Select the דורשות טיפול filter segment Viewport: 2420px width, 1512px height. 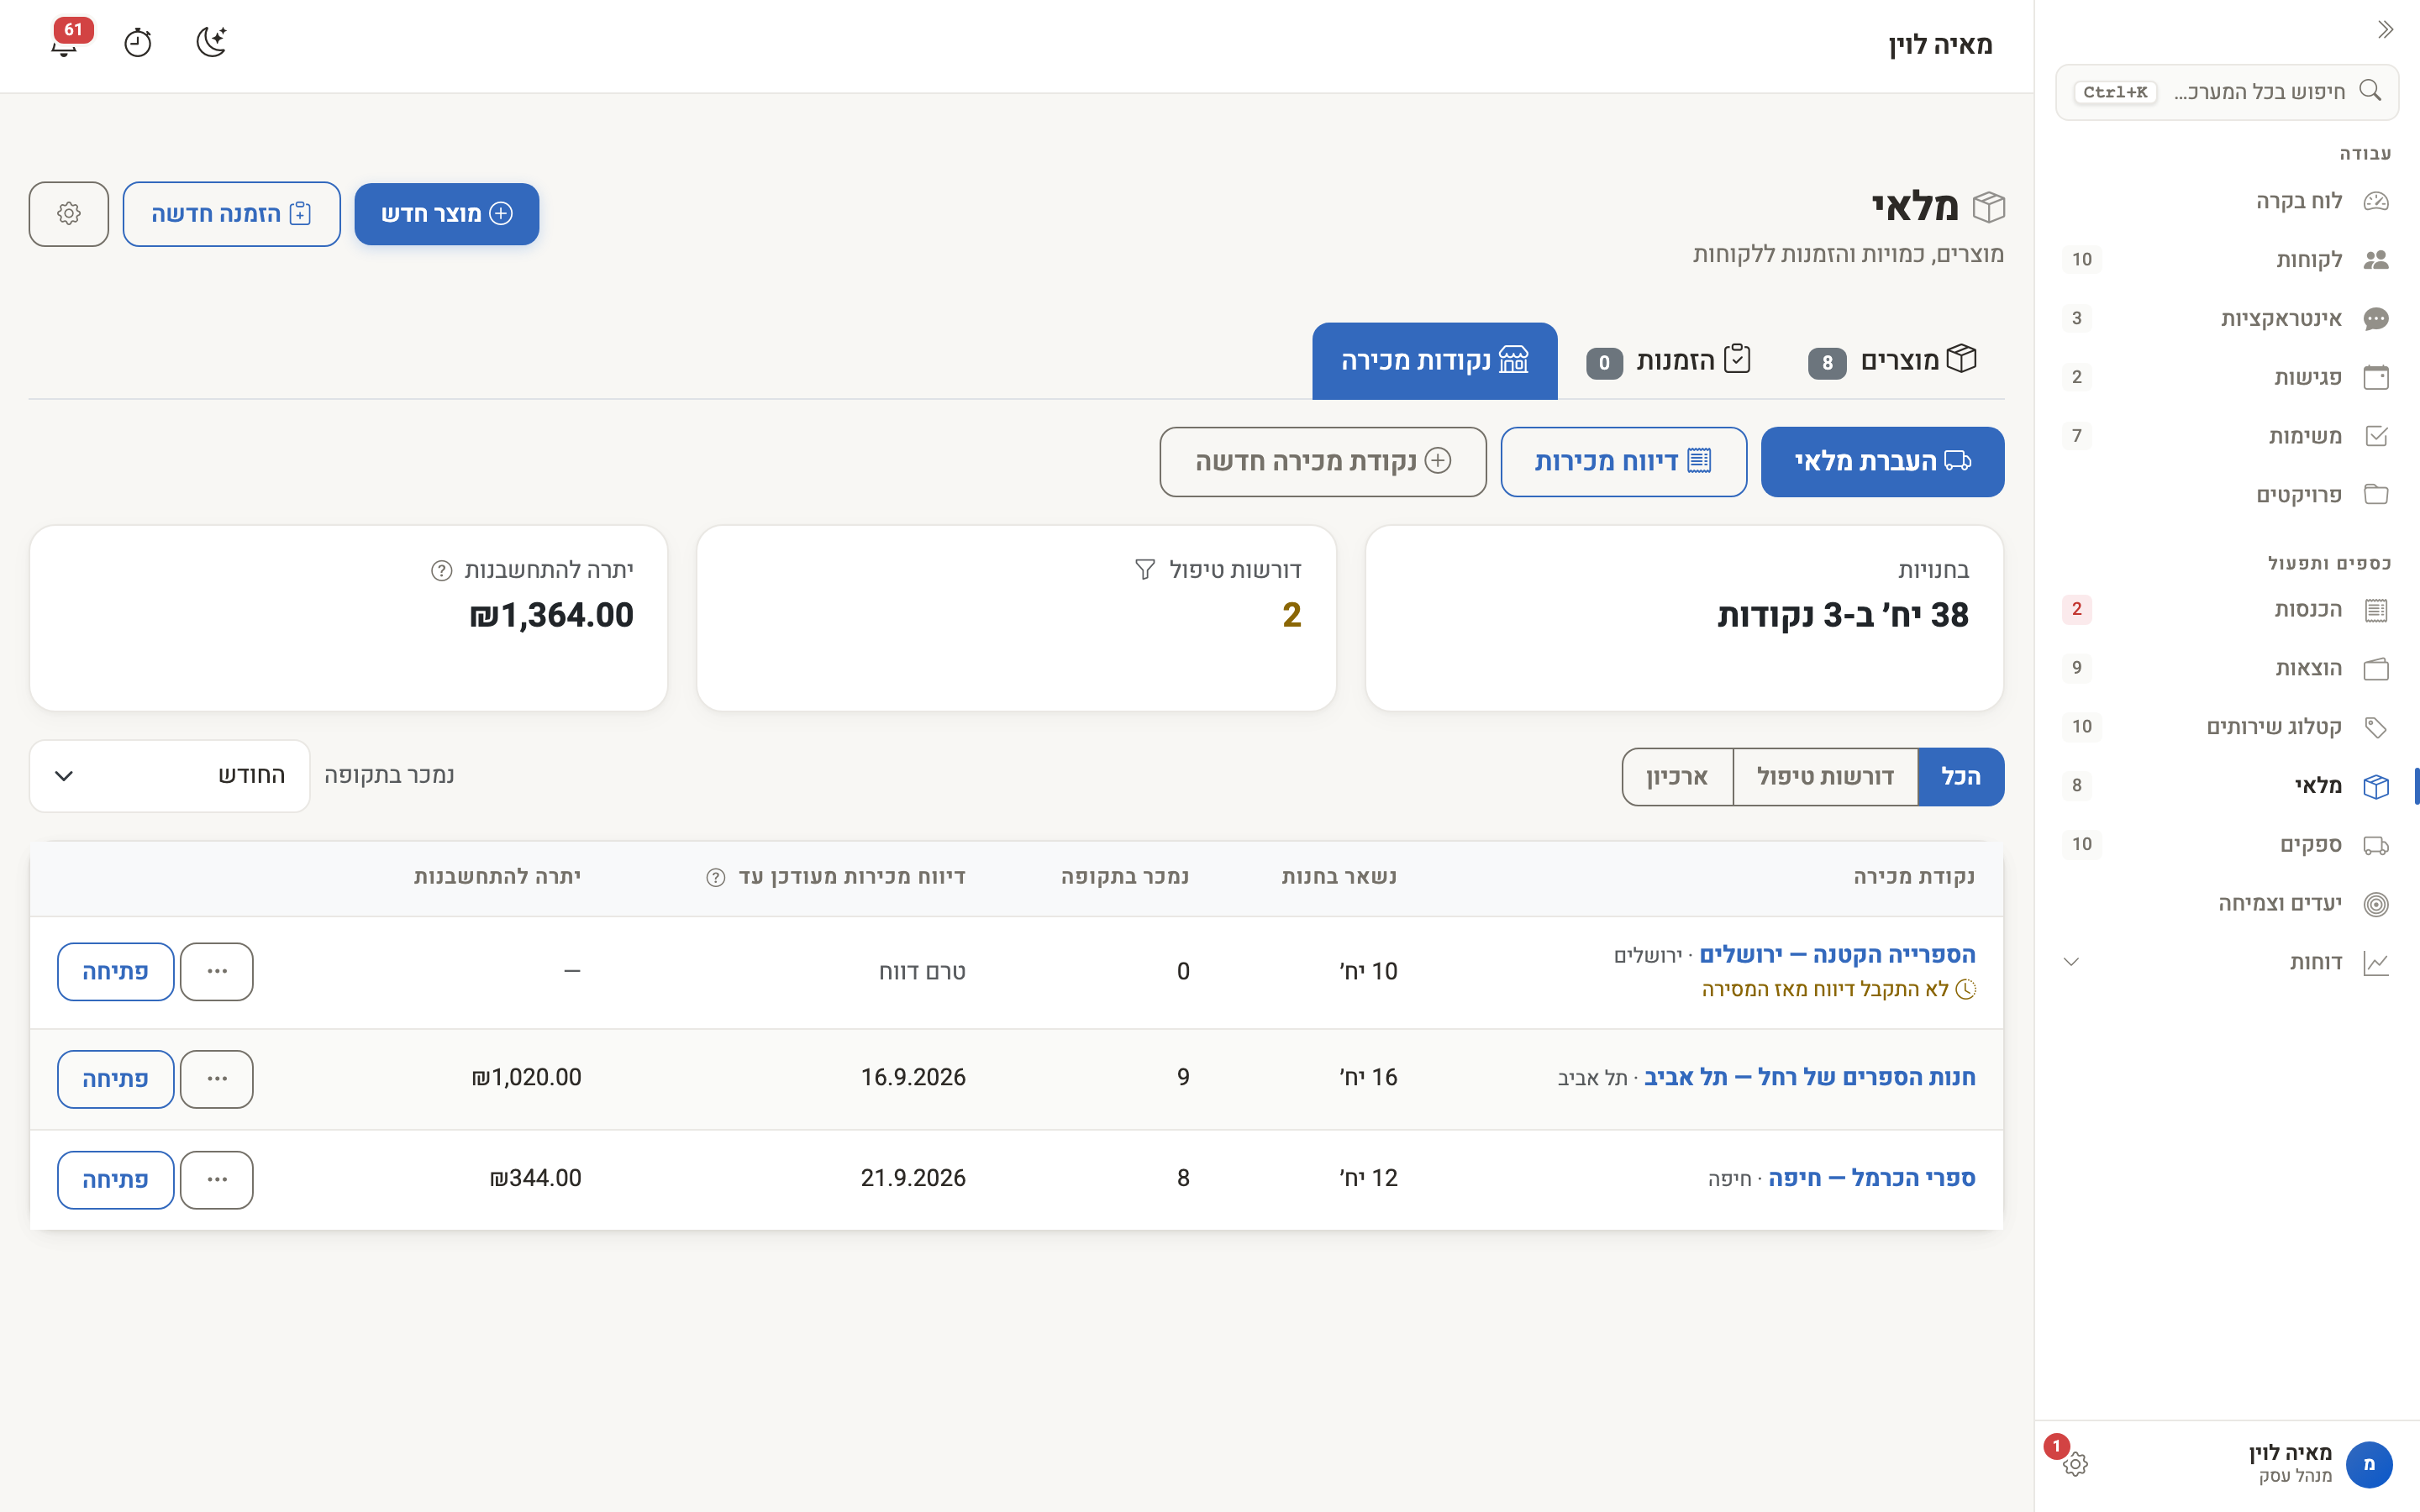1825,777
